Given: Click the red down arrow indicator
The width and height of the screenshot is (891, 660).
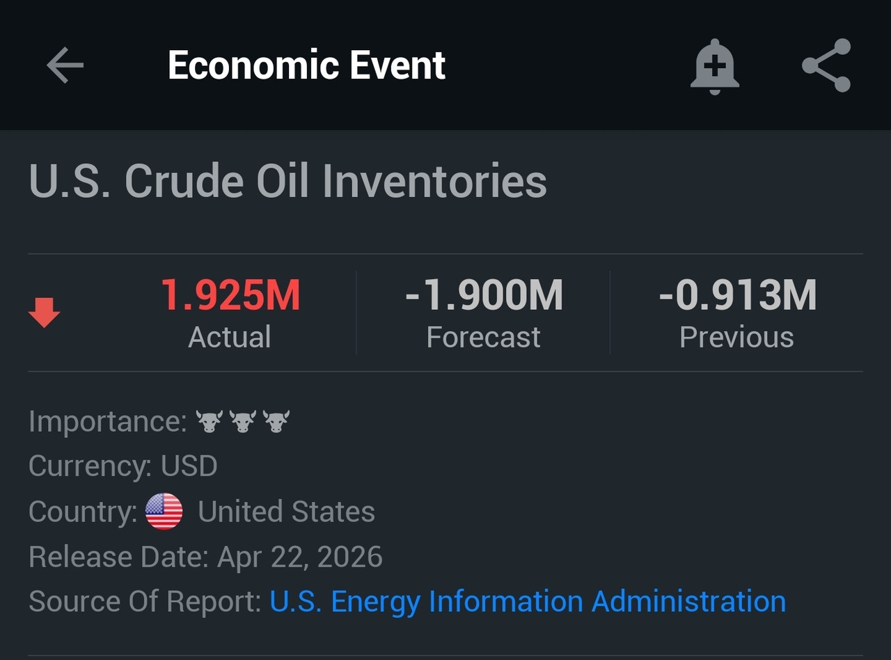Looking at the screenshot, I should tap(44, 313).
